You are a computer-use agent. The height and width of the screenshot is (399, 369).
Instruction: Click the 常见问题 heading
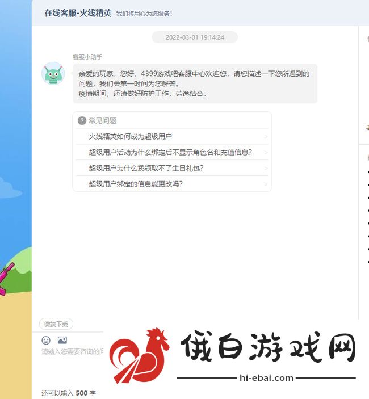tap(102, 121)
